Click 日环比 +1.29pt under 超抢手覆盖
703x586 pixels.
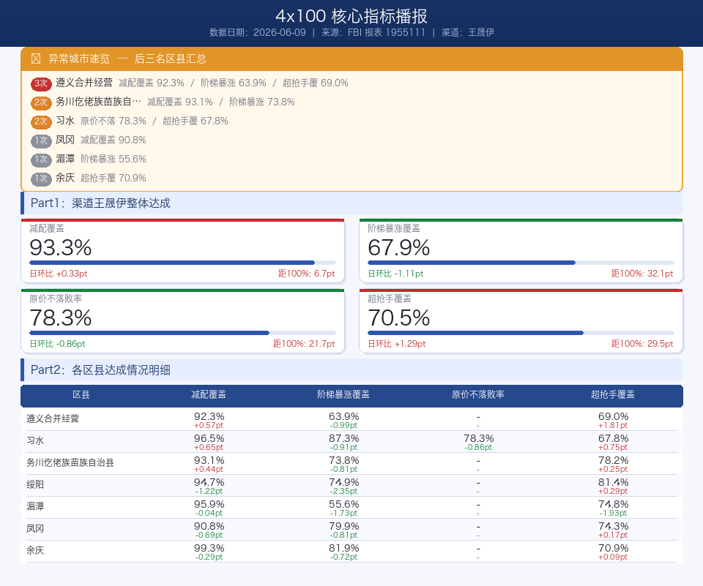click(x=397, y=344)
